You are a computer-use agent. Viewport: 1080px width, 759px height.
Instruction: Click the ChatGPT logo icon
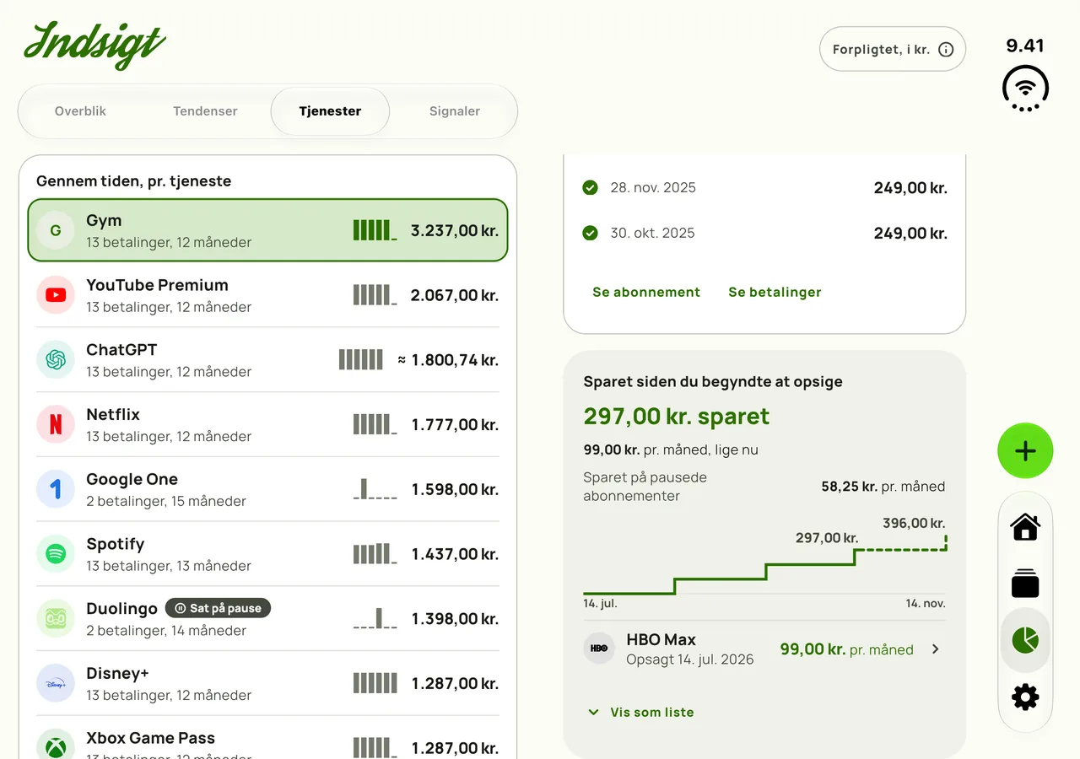pyautogui.click(x=56, y=360)
